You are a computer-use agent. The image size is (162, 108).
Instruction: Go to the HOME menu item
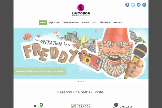43,22
